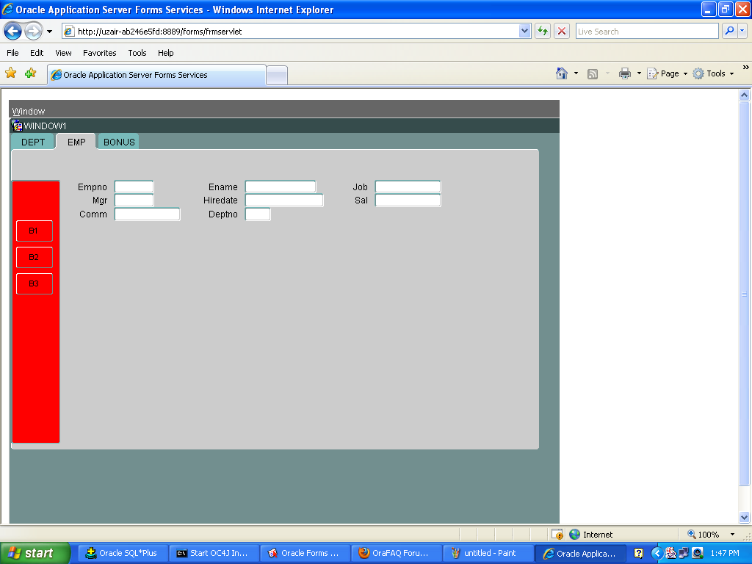Click the Print toolbar icon
752x564 pixels.
coord(625,73)
